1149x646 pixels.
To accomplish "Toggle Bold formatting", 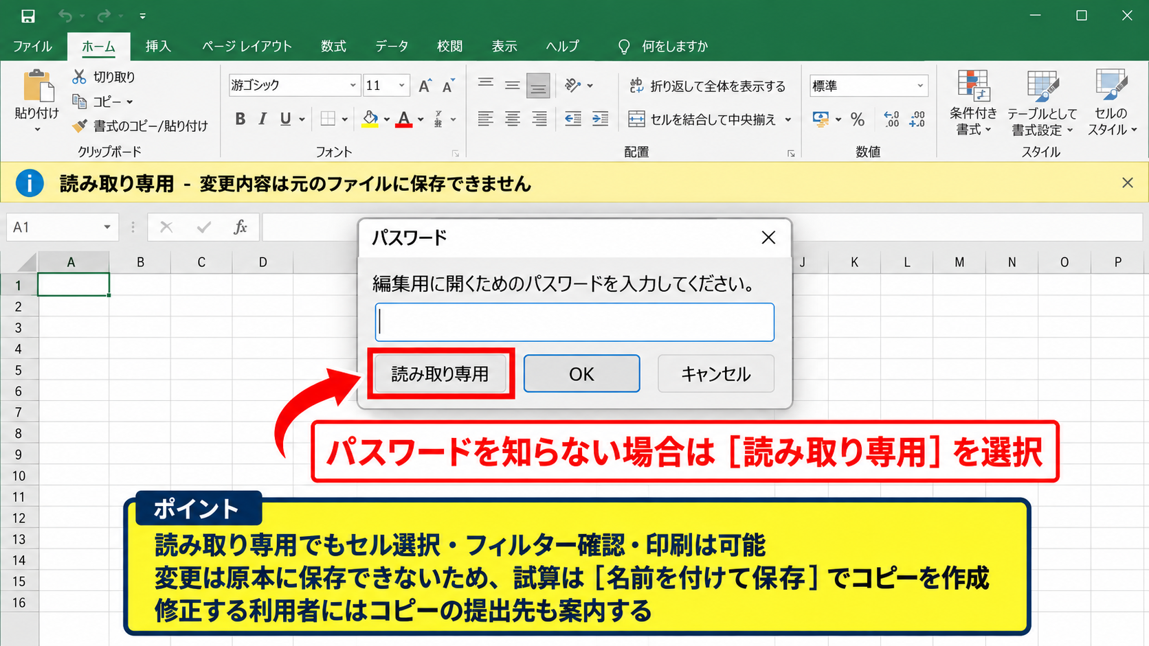I will click(x=240, y=119).
